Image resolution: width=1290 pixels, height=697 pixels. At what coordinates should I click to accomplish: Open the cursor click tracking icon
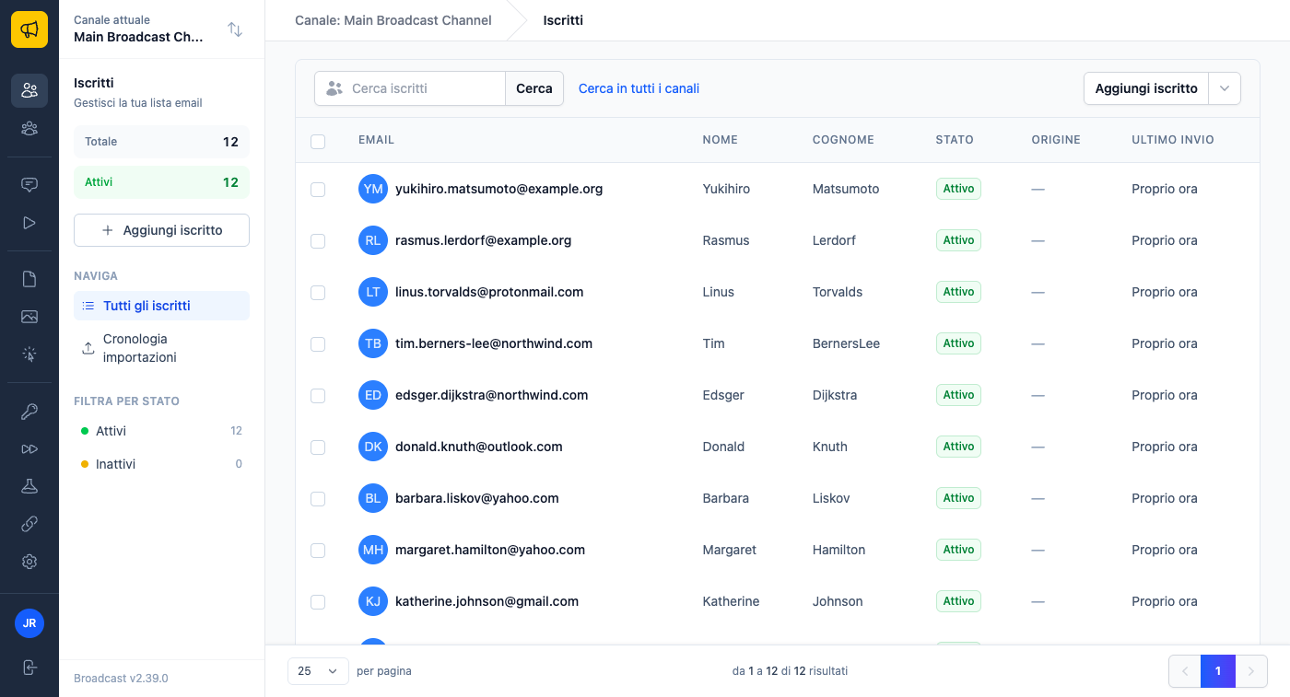coord(29,354)
